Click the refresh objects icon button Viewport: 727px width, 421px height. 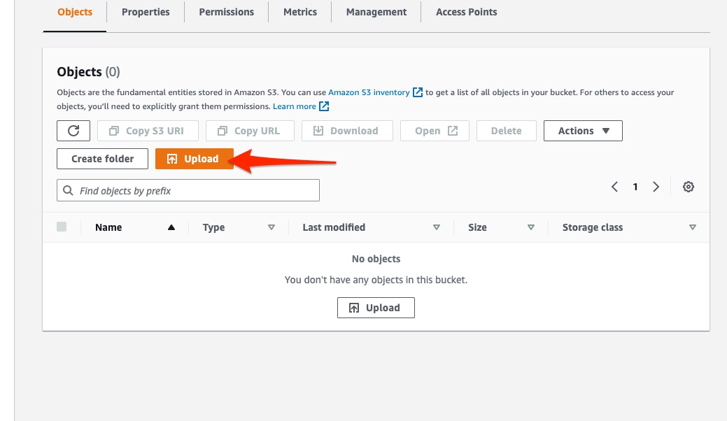tap(73, 131)
